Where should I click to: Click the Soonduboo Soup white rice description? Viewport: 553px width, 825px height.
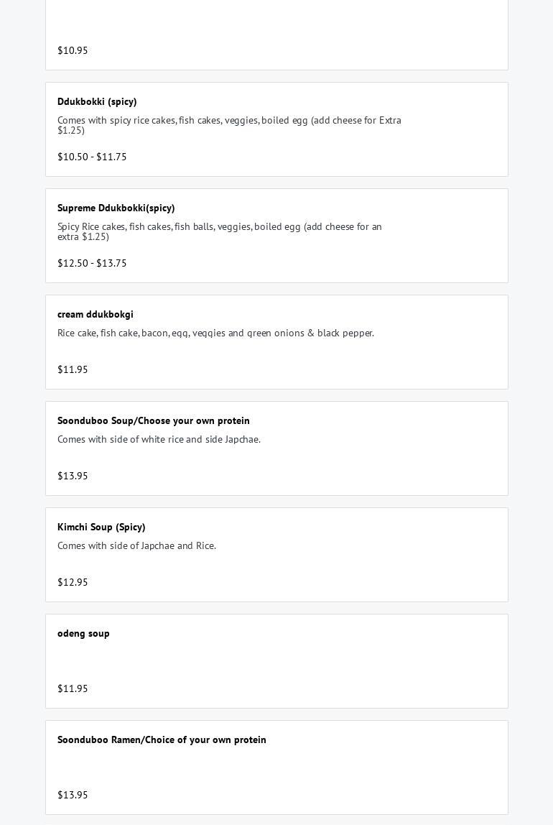tap(159, 439)
